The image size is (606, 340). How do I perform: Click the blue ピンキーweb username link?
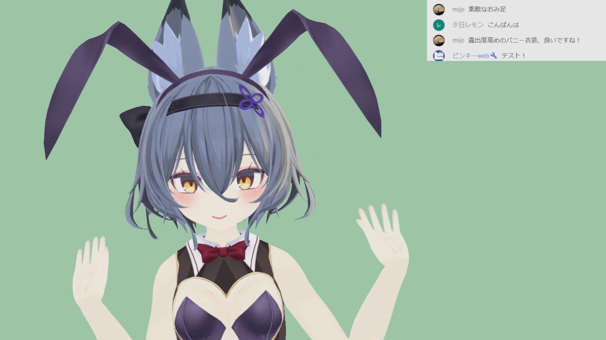pos(472,56)
